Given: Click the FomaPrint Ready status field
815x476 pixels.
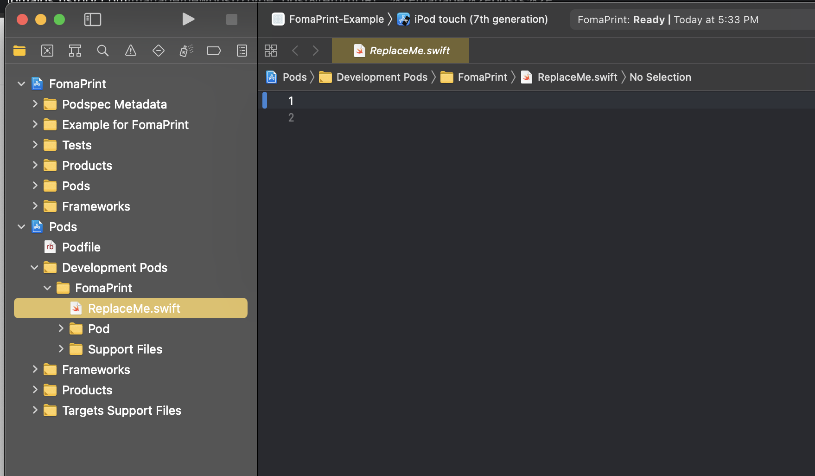Looking at the screenshot, I should pyautogui.click(x=692, y=19).
